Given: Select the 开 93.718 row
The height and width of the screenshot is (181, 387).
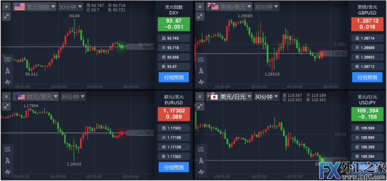Looking at the screenshot, I should (x=174, y=47).
